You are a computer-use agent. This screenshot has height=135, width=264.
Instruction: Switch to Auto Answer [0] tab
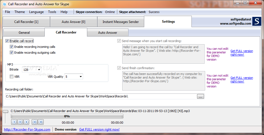[x=73, y=22]
